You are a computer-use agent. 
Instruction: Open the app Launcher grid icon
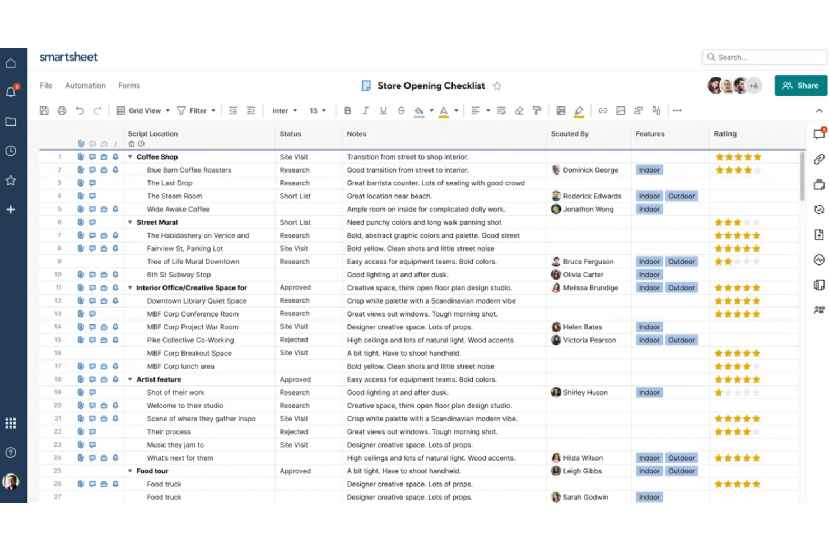click(x=11, y=423)
